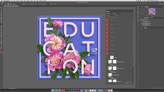164x92 pixels.
Task: Add a Threshold adjustment
Action: [x=146, y=25]
